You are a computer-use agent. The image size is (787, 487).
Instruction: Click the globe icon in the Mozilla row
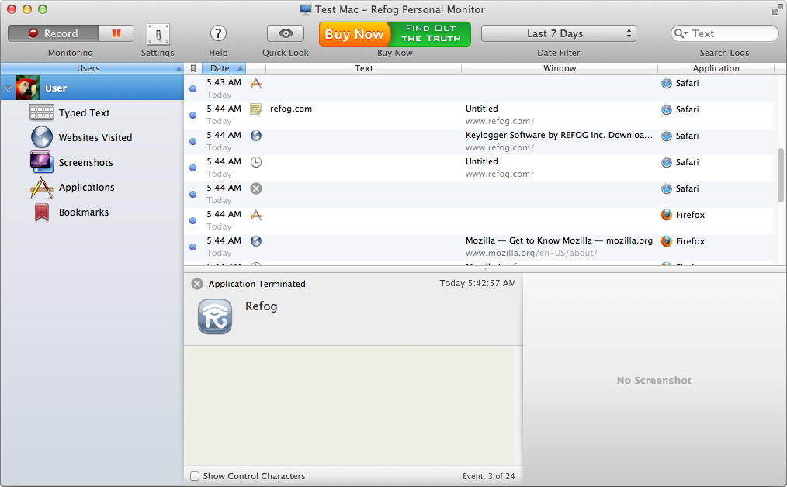point(256,240)
